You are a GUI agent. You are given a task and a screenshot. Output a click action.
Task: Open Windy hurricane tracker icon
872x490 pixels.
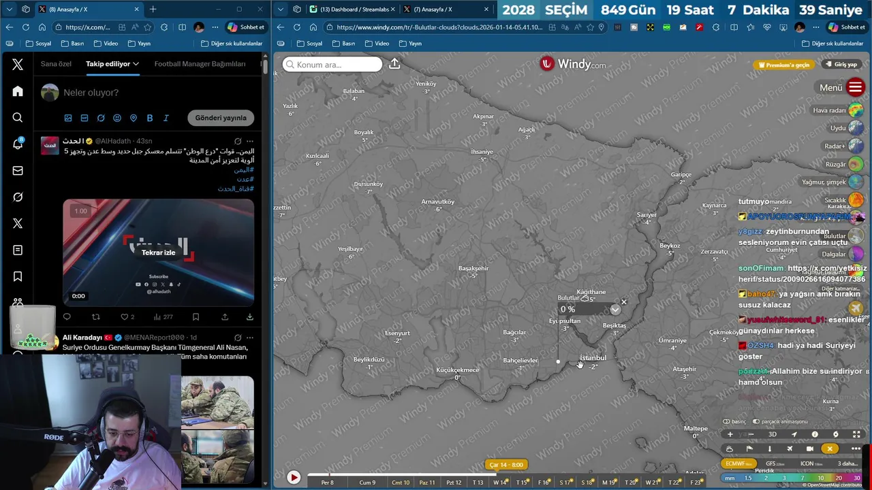pyautogui.click(x=836, y=434)
